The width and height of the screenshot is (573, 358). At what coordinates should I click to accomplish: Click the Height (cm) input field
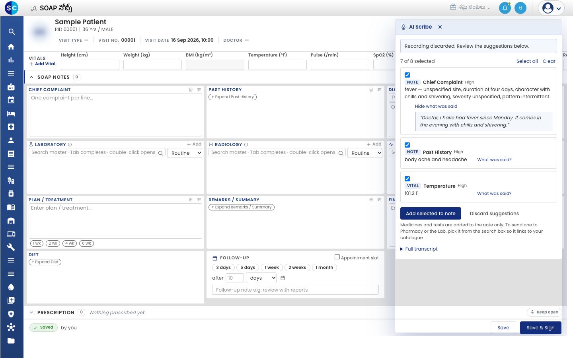point(90,65)
